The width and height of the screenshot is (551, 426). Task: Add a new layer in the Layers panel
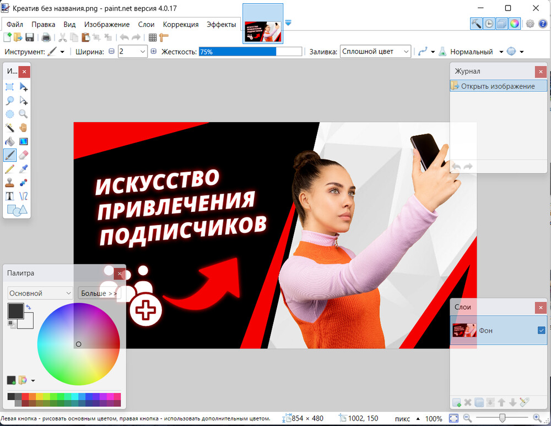(456, 402)
